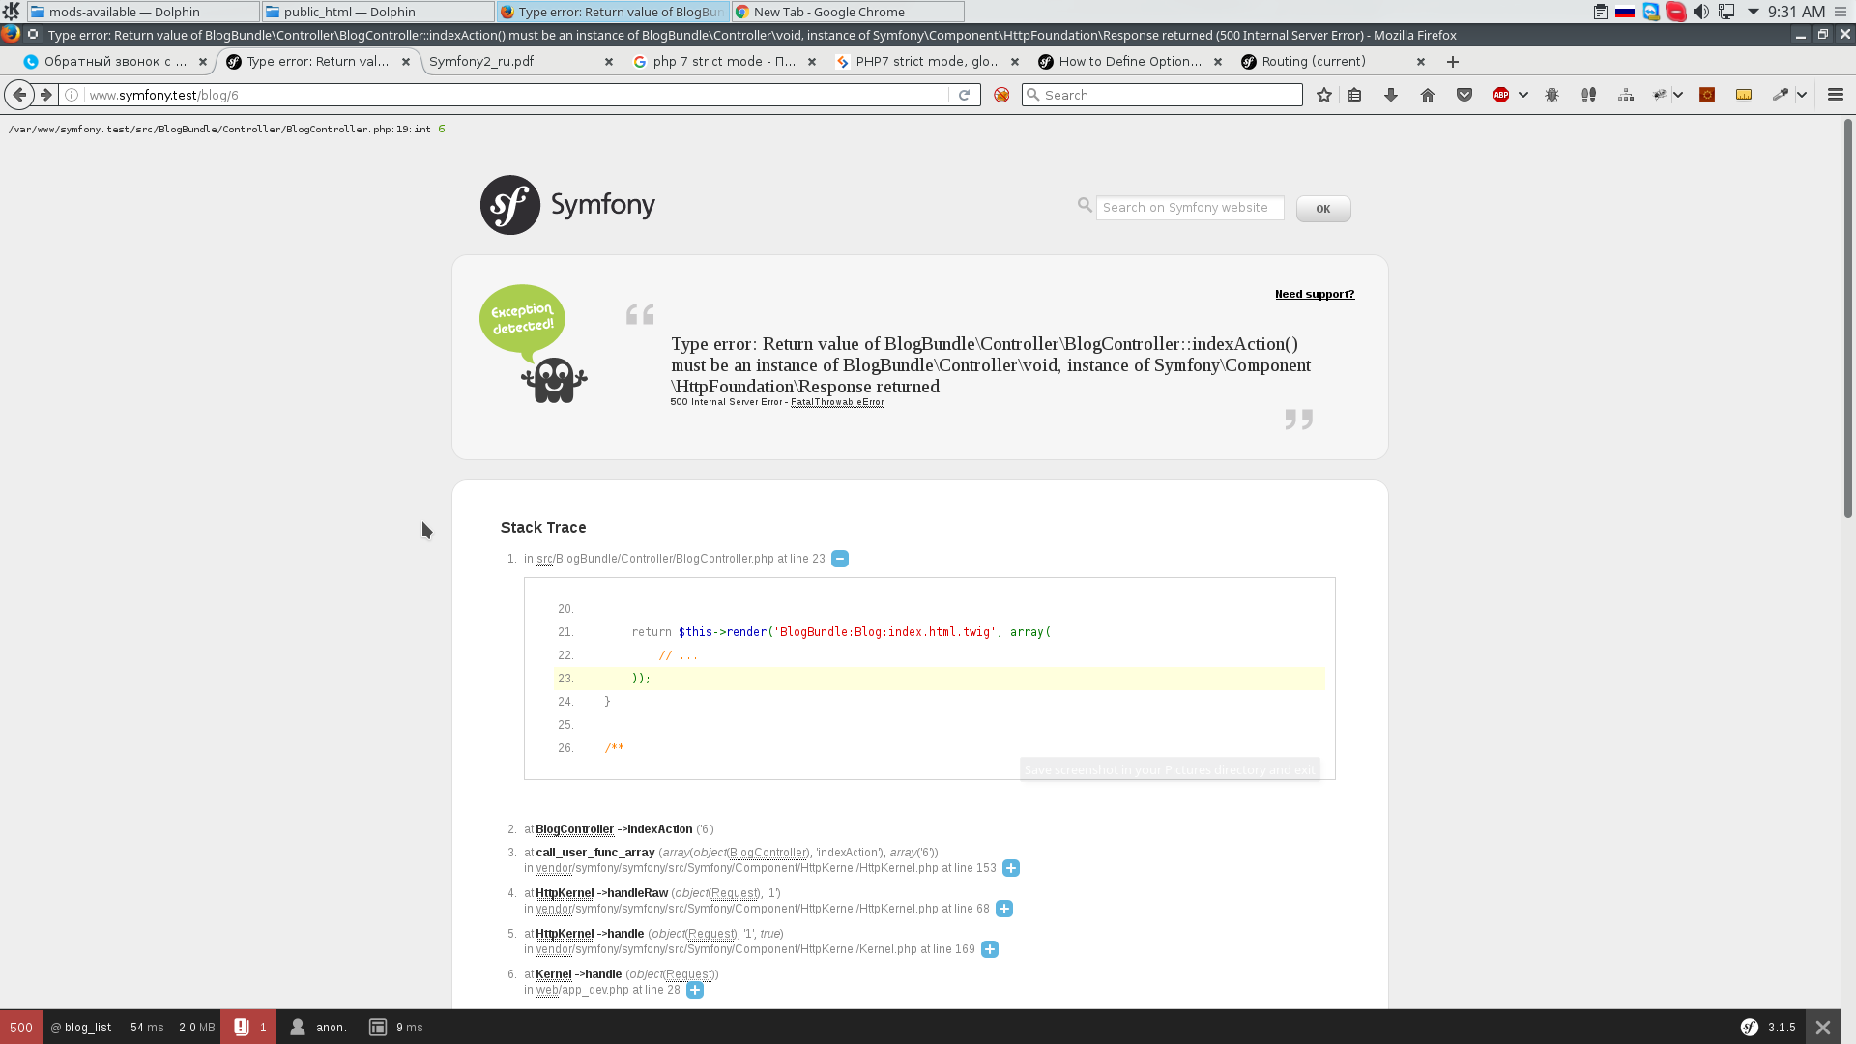Image resolution: width=1856 pixels, height=1044 pixels.
Task: Click the HttpKernel link in handleRaw trace
Action: pyautogui.click(x=565, y=893)
